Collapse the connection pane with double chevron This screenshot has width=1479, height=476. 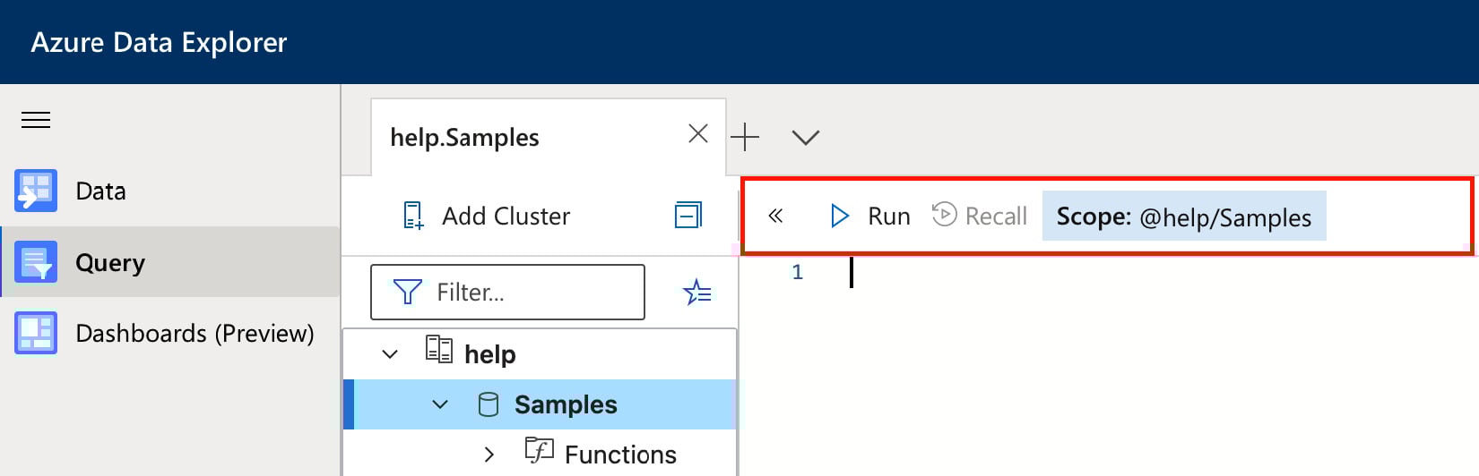pyautogui.click(x=776, y=216)
